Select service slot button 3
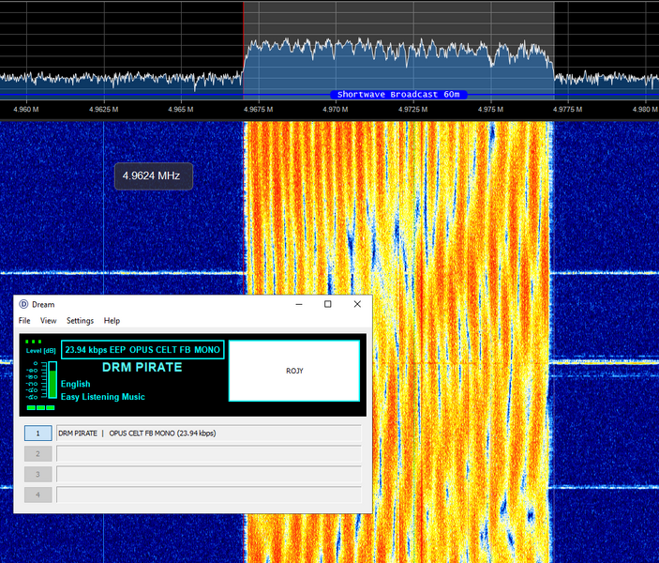This screenshot has width=659, height=563. [37, 474]
